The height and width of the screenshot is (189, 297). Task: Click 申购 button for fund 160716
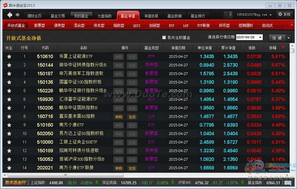[118, 117]
